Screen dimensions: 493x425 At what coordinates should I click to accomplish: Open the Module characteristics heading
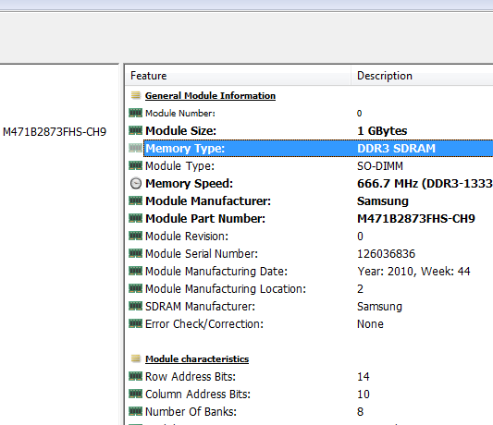[x=197, y=358]
